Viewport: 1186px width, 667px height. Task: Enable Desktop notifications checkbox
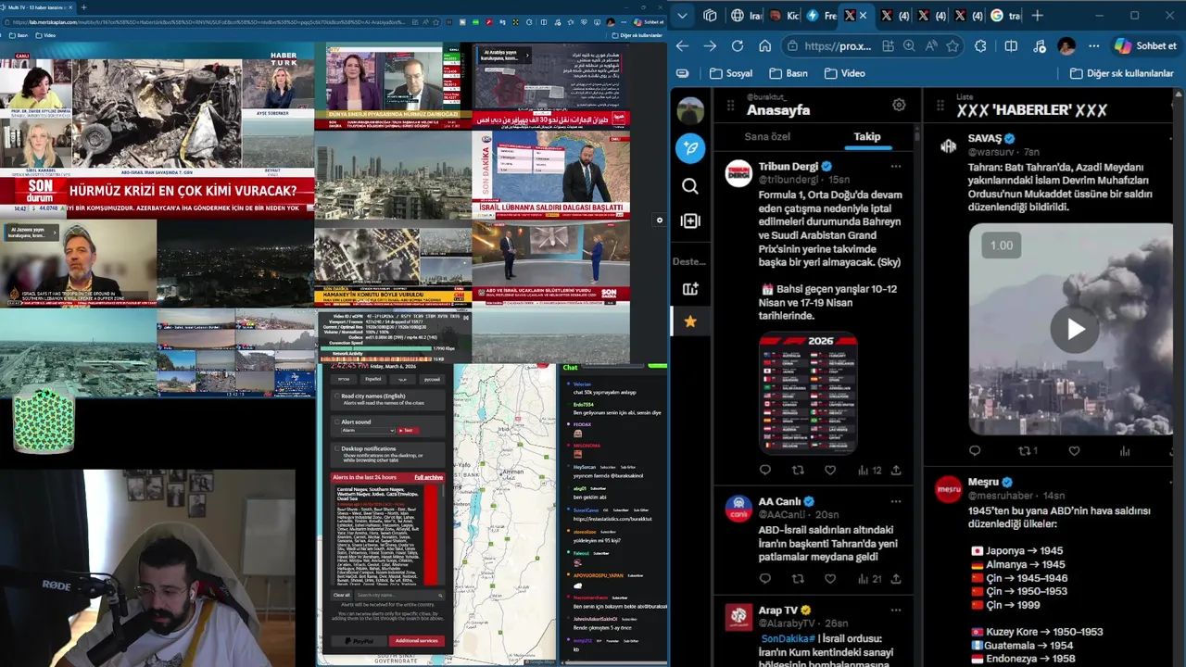pyautogui.click(x=336, y=448)
